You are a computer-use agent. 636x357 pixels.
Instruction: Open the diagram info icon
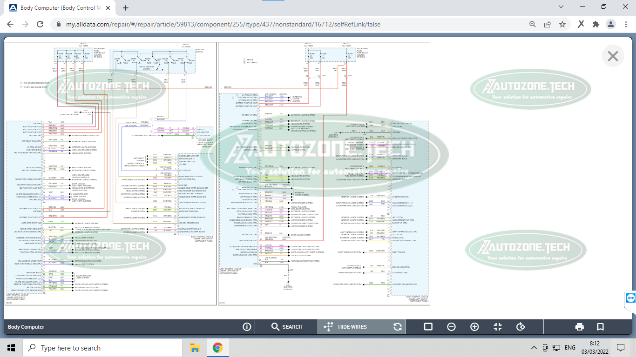(x=247, y=327)
